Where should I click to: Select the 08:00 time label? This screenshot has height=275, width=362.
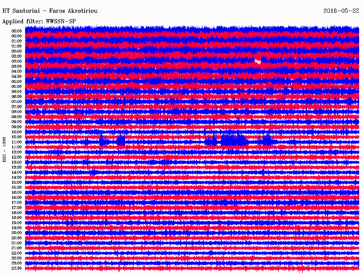coord(17,112)
